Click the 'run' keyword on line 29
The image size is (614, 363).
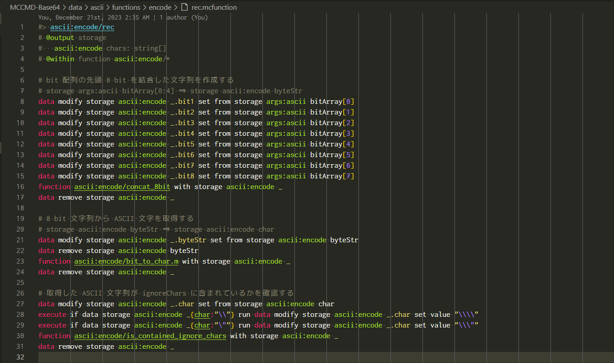[x=245, y=325]
